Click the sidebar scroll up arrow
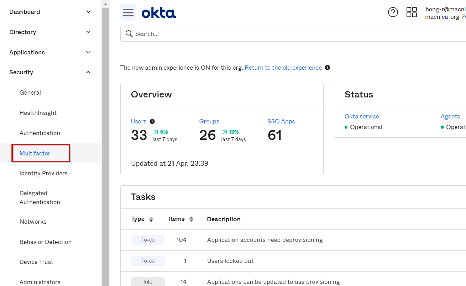 click(x=105, y=4)
